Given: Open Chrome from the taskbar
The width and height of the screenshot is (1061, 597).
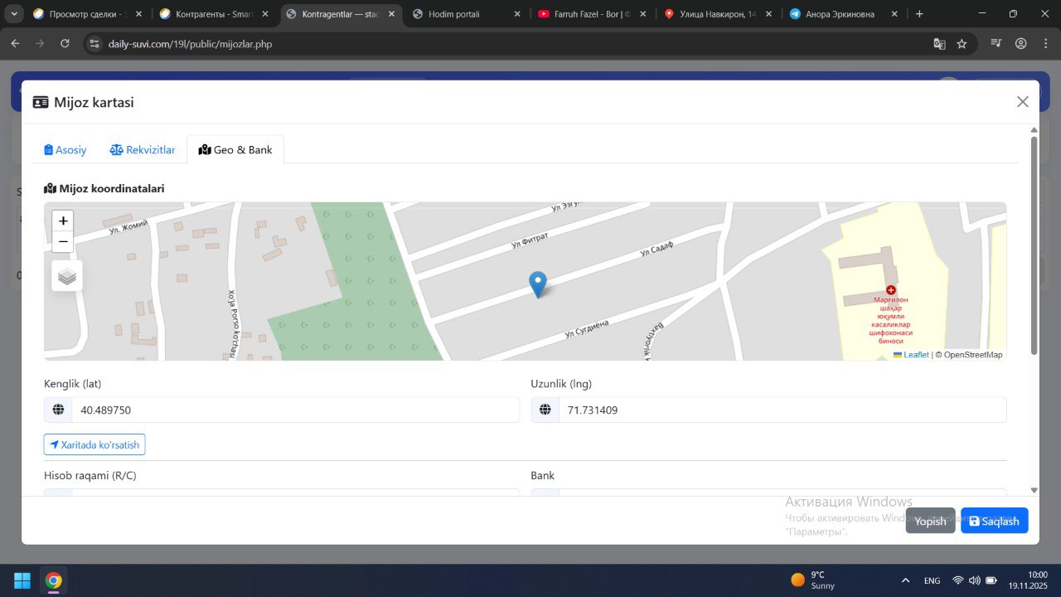Looking at the screenshot, I should tap(54, 580).
